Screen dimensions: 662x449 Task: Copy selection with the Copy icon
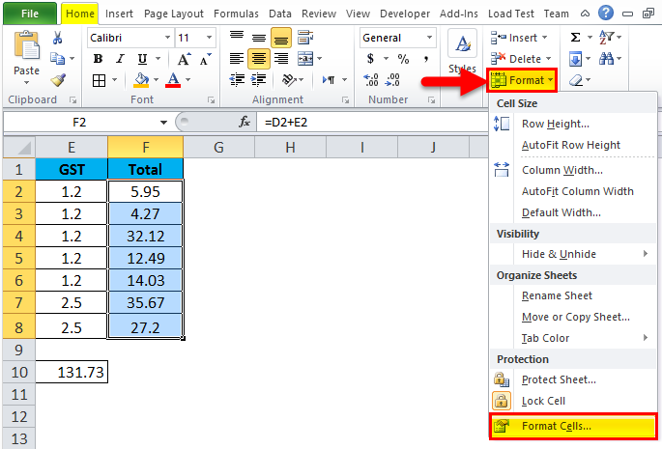57,58
